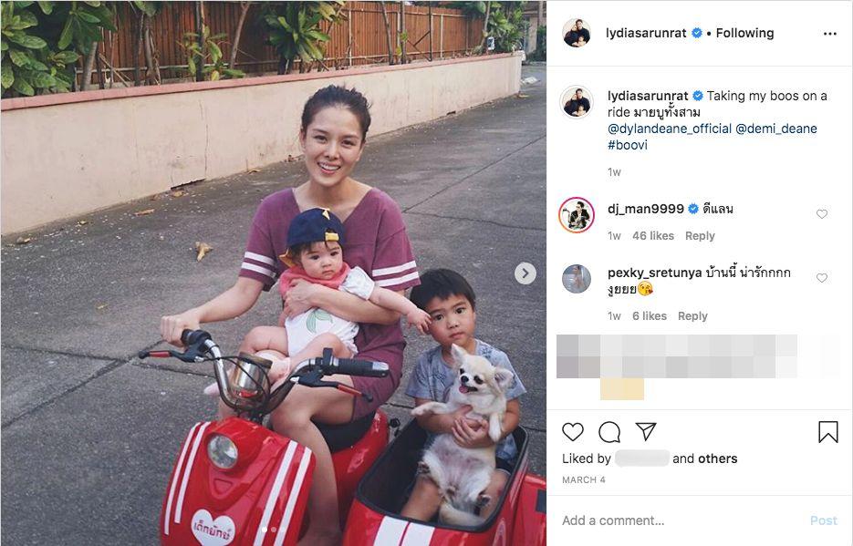
Task: Reply to pexky_sretunya's comment
Action: [692, 316]
